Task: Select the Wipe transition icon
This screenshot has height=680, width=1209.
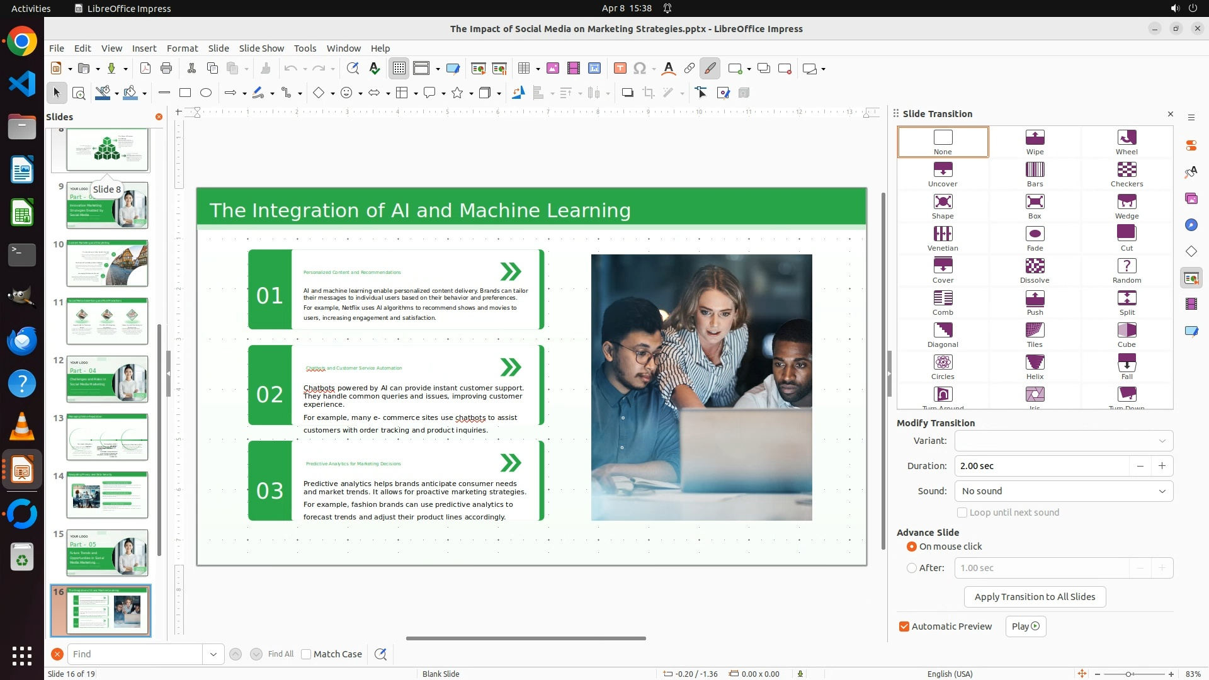Action: coord(1035,141)
